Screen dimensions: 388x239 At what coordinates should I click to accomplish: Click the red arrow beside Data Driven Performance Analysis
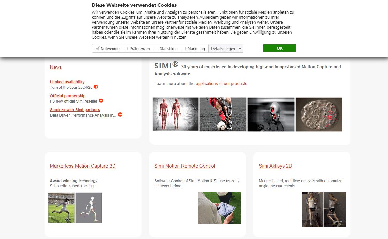point(120,114)
